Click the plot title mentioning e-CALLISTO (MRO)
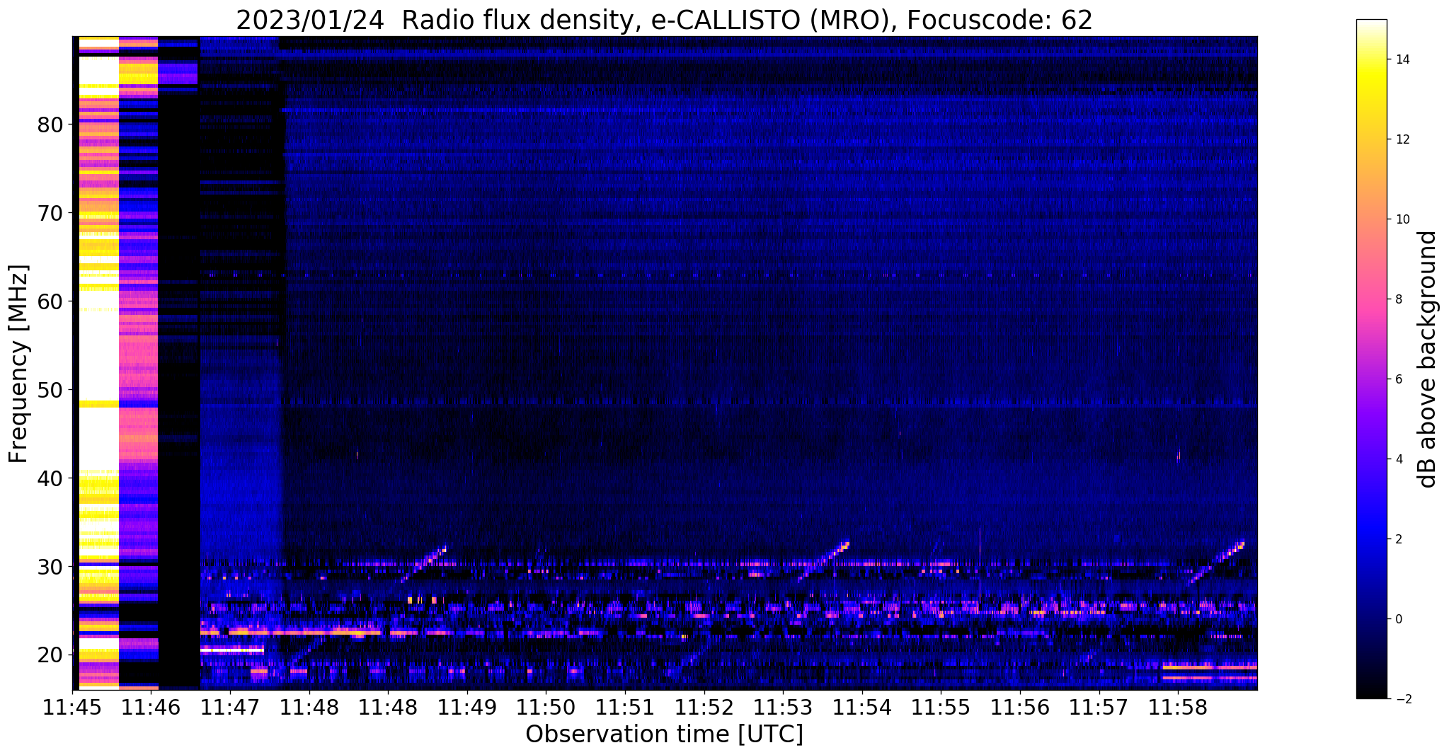Image resolution: width=1449 pixels, height=755 pixels. pos(664,20)
